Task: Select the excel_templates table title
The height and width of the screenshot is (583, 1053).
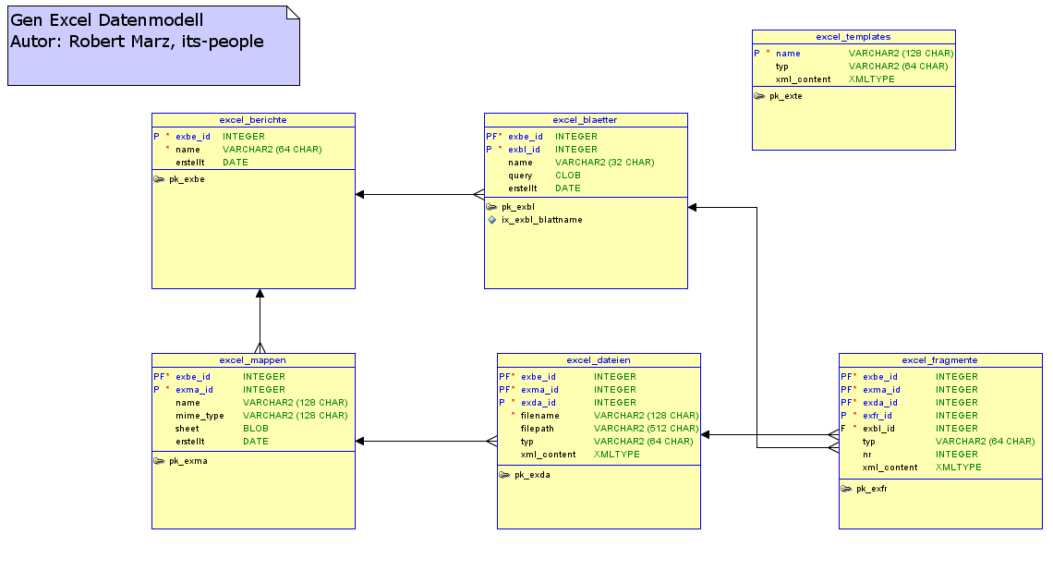Action: pyautogui.click(x=853, y=37)
